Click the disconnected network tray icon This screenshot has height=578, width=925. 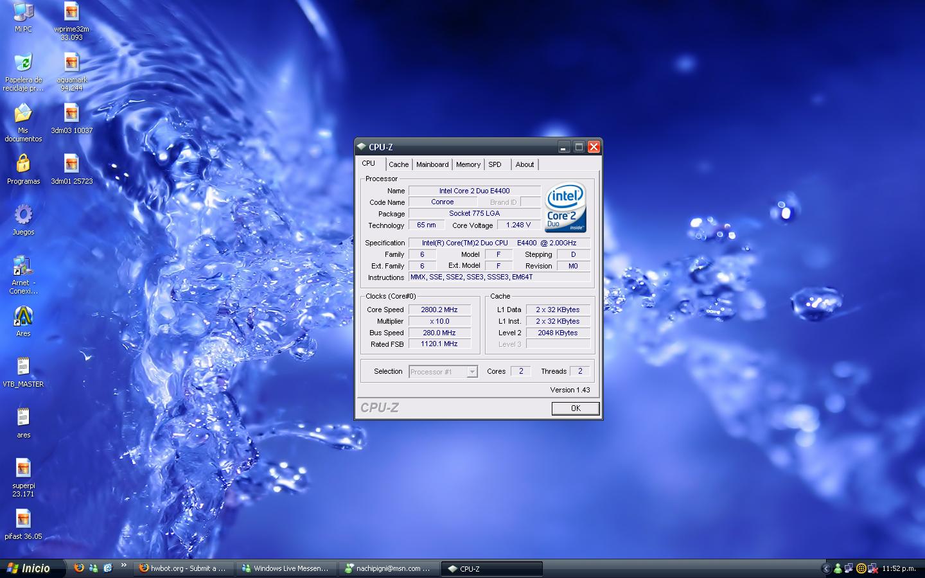(872, 568)
